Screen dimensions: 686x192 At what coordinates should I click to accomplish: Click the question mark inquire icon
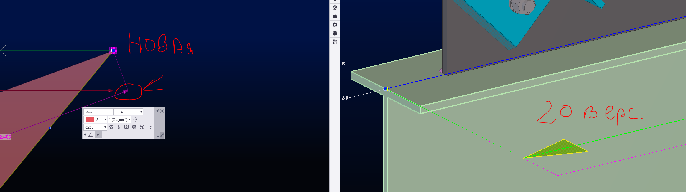(x=126, y=127)
